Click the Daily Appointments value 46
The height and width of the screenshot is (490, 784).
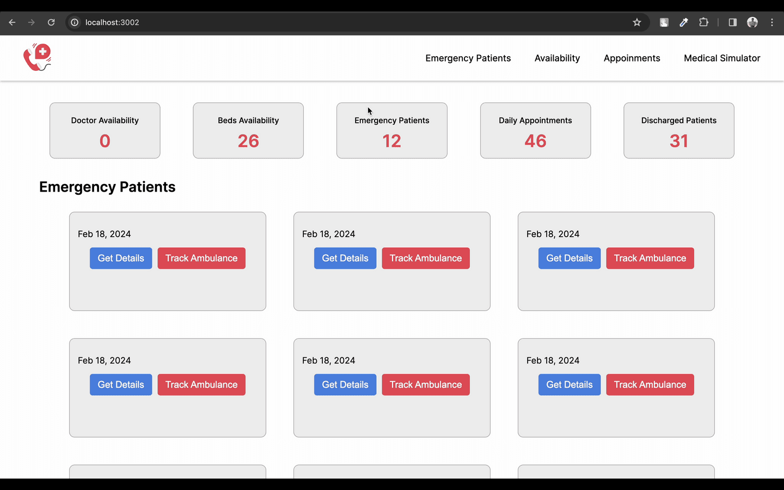[x=535, y=141]
